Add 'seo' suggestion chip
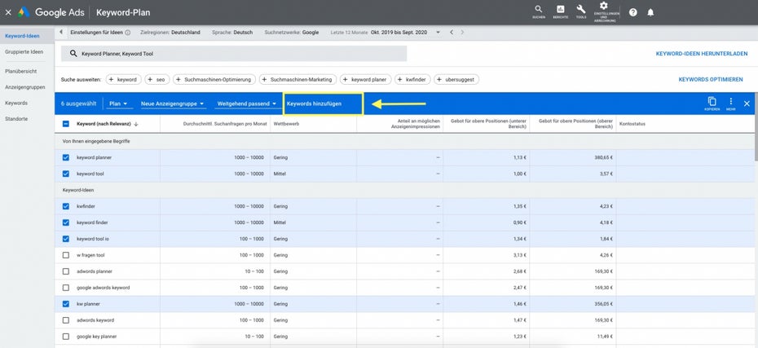The width and height of the screenshot is (758, 348). pos(157,79)
